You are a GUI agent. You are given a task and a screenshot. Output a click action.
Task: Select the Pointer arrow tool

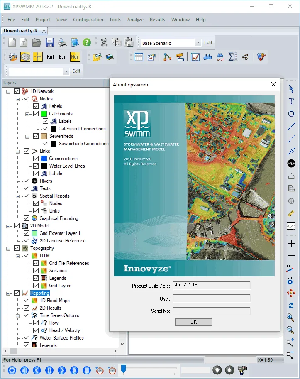point(291,89)
